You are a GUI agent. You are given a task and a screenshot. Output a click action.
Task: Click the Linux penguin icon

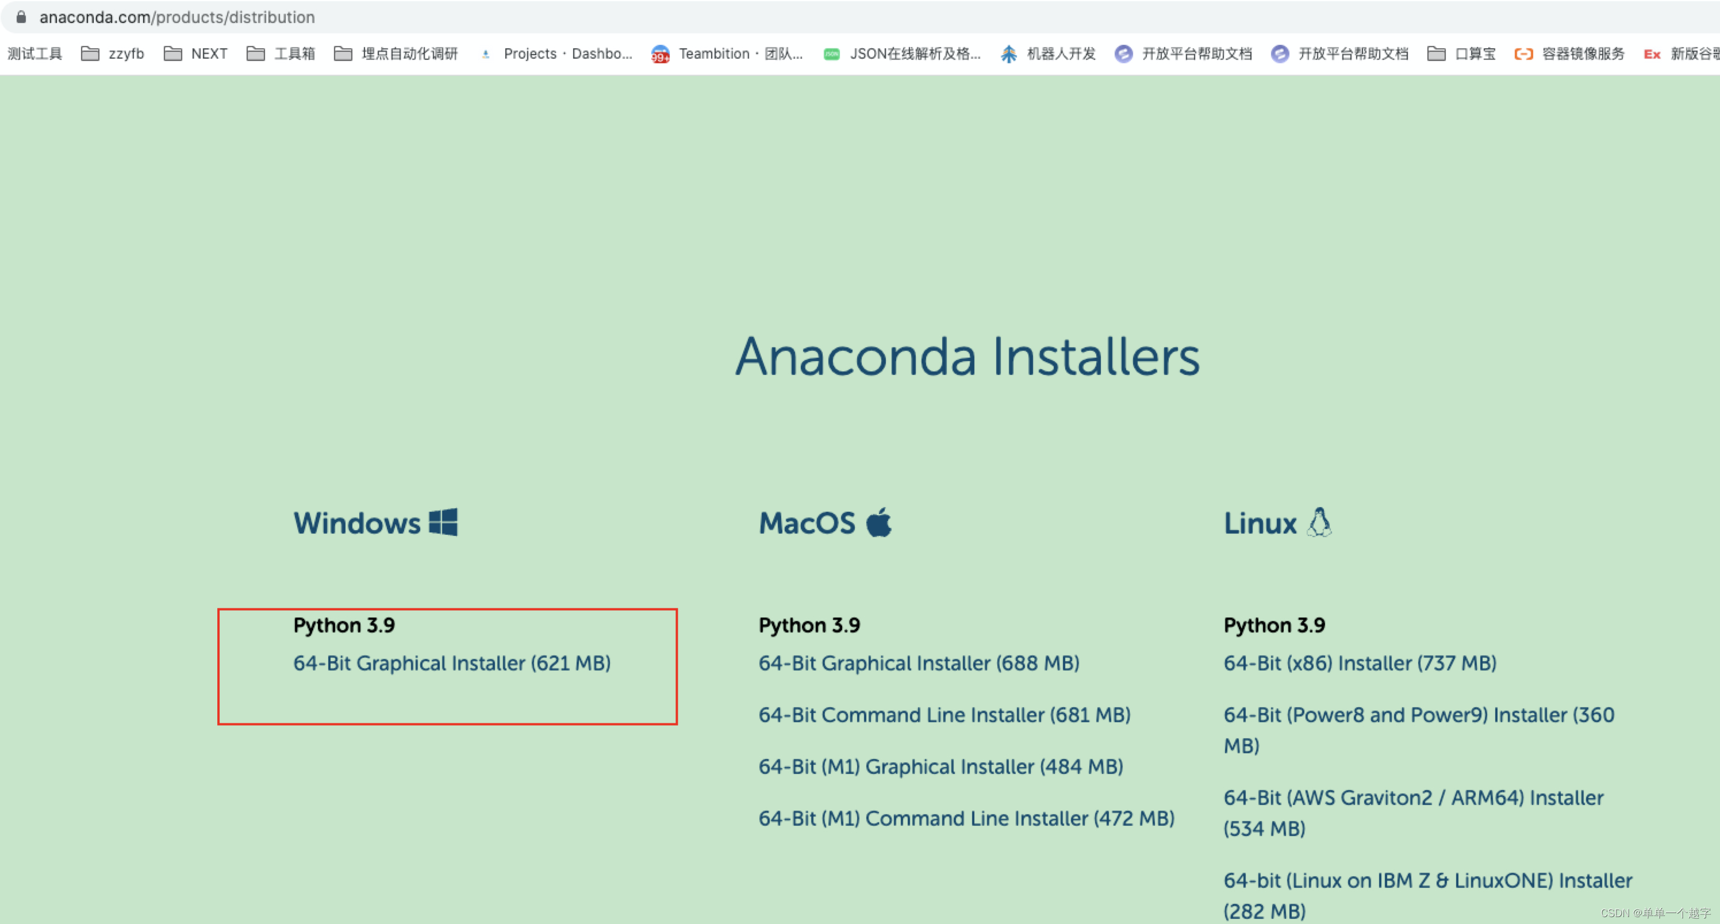point(1319,522)
